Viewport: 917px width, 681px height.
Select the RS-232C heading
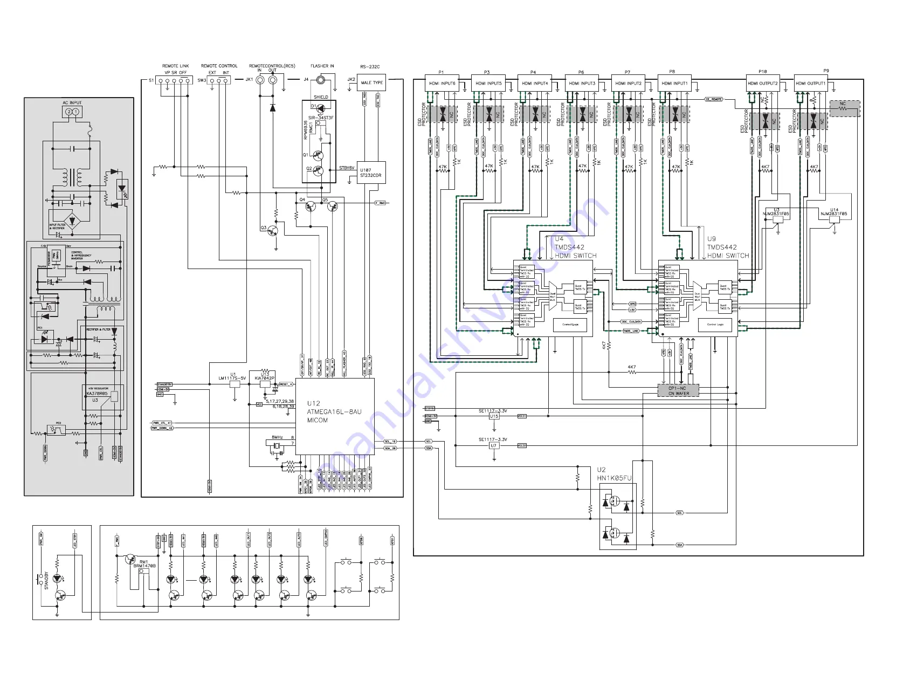coord(370,67)
